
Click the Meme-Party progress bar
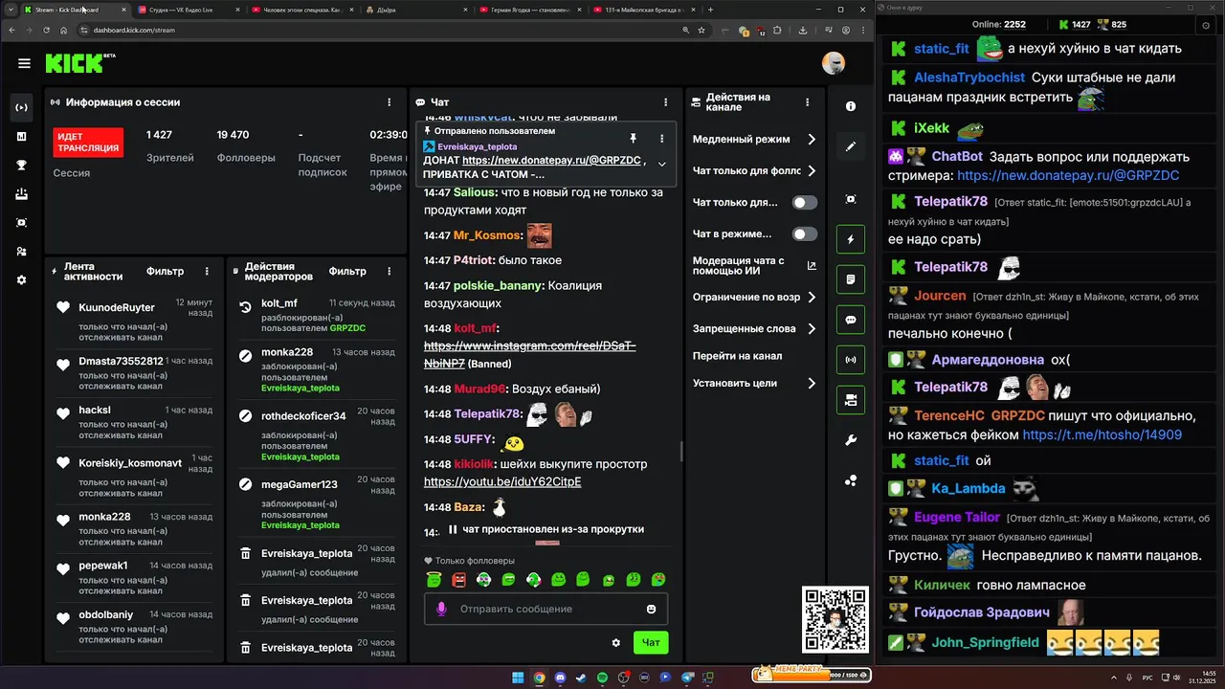812,675
